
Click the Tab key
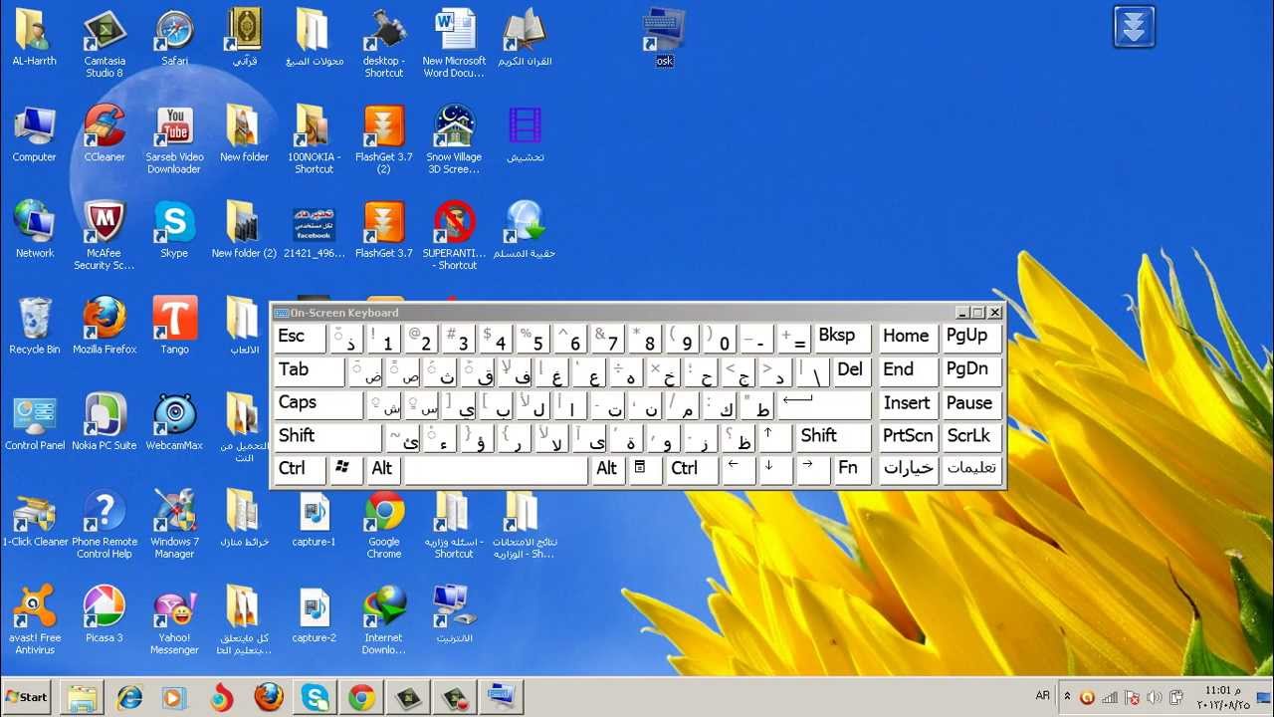click(x=310, y=370)
